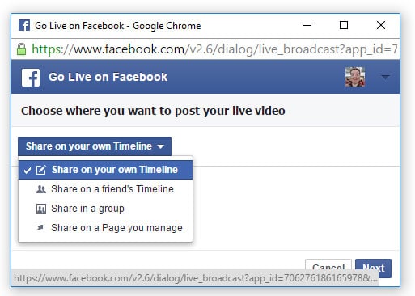
Task: Pick Share on a Page you manage
Action: point(105,228)
